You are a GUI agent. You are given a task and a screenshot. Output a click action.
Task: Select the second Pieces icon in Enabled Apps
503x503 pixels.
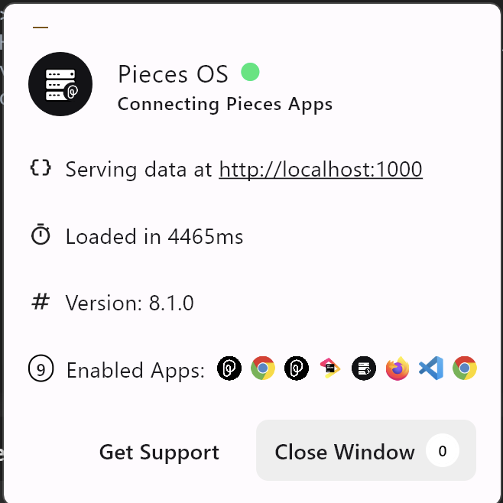[297, 368]
